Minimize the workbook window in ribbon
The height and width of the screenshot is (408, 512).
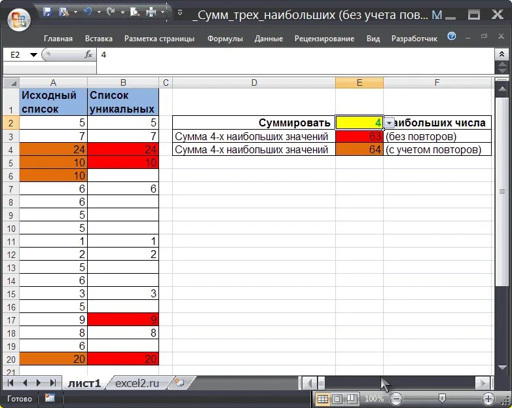coord(467,37)
